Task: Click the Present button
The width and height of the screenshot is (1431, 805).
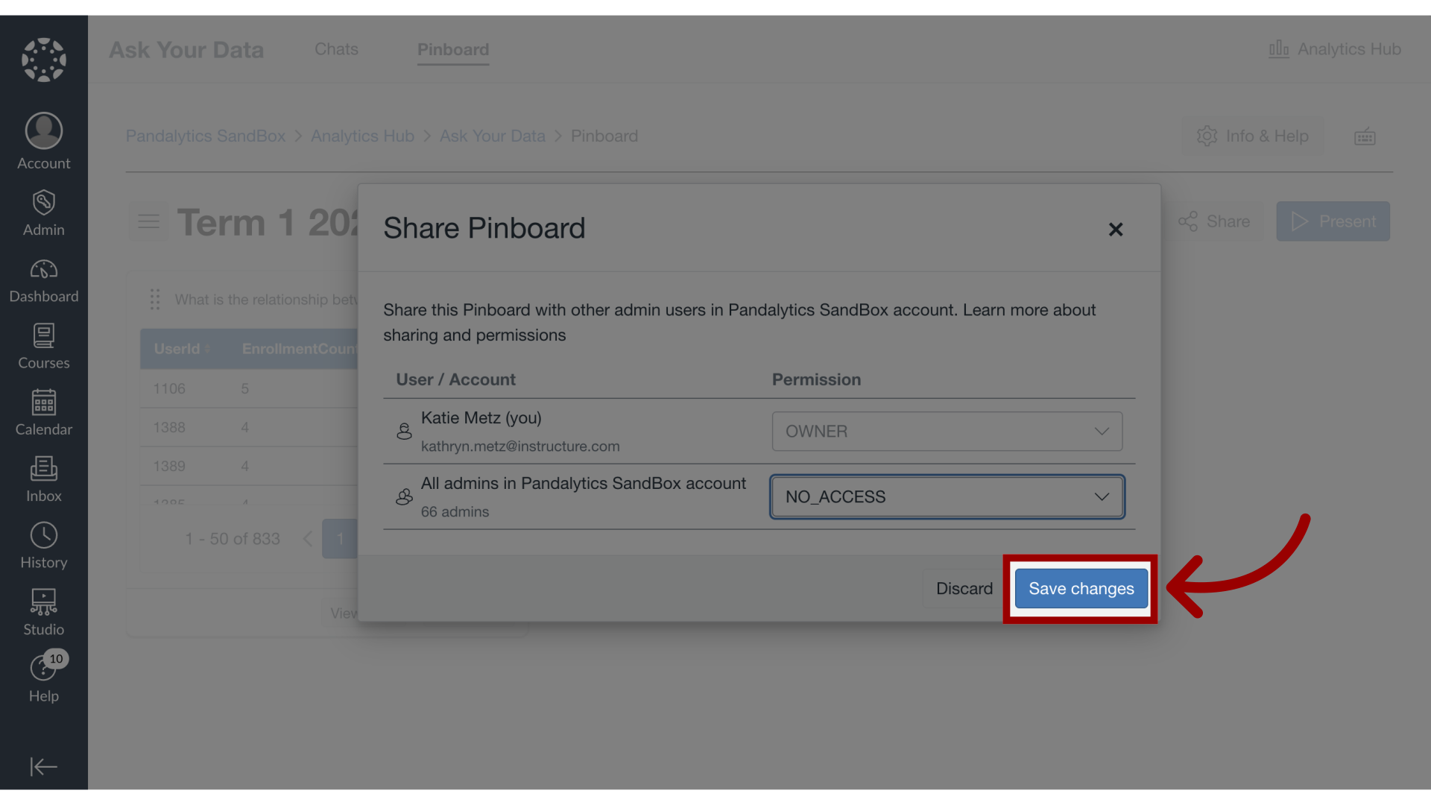Action: pos(1333,221)
